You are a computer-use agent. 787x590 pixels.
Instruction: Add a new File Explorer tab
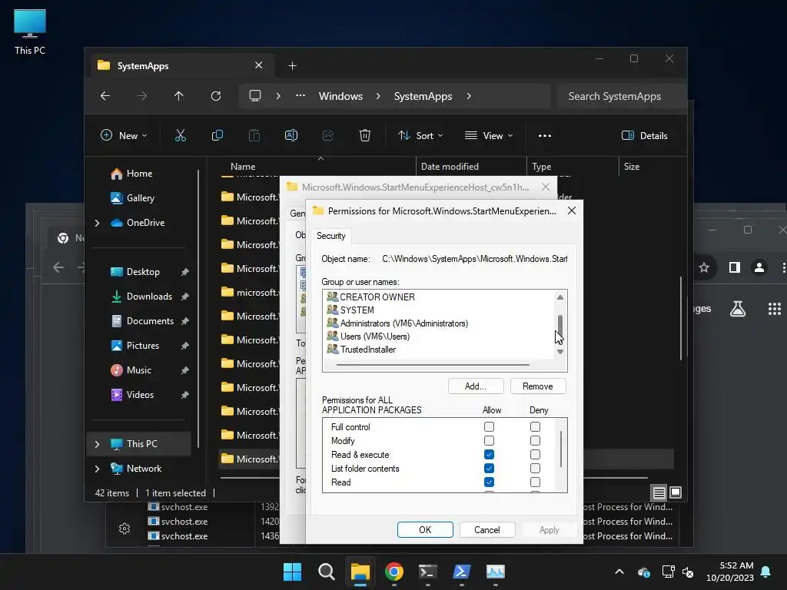293,66
